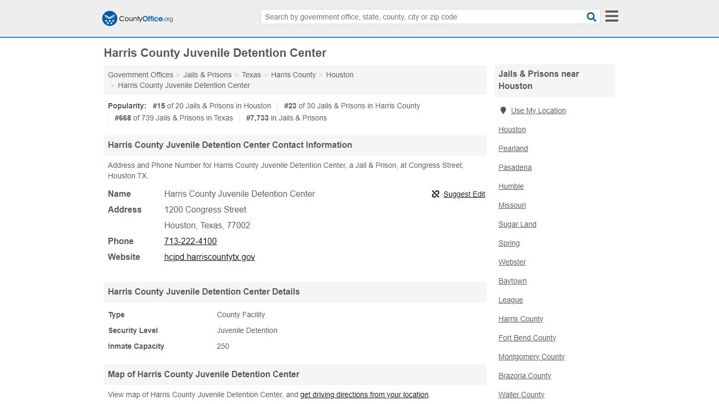The width and height of the screenshot is (719, 404).
Task: Click the Jails & Prisons near Houston heading
Action: pos(539,80)
